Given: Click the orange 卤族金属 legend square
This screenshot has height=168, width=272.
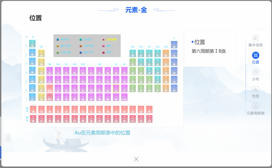Looking at the screenshot, I should (x=81, y=46).
